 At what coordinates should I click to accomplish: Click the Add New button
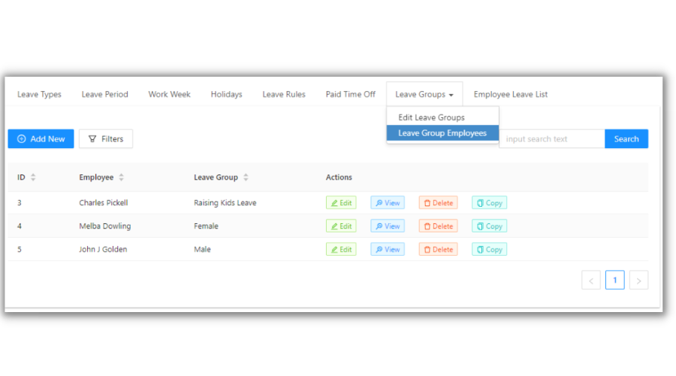(41, 139)
